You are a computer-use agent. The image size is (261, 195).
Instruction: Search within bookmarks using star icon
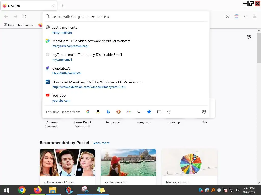pos(149,112)
